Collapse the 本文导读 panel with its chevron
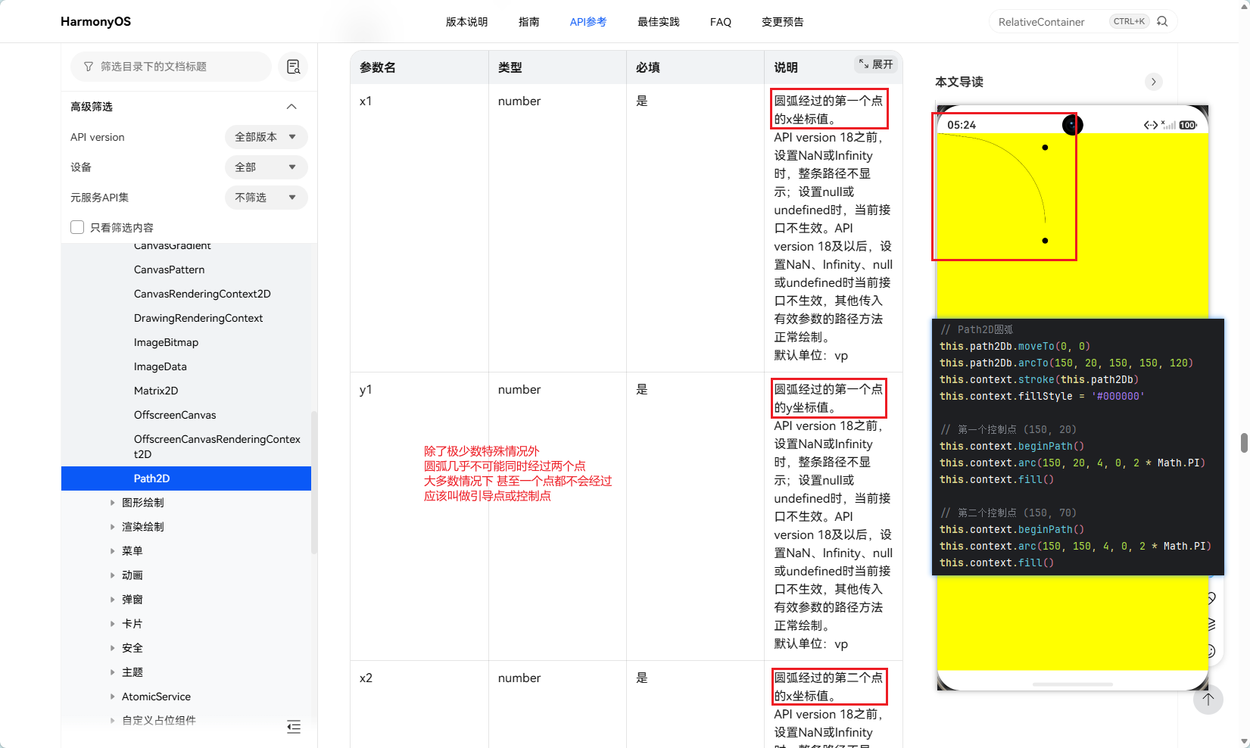 (1154, 82)
